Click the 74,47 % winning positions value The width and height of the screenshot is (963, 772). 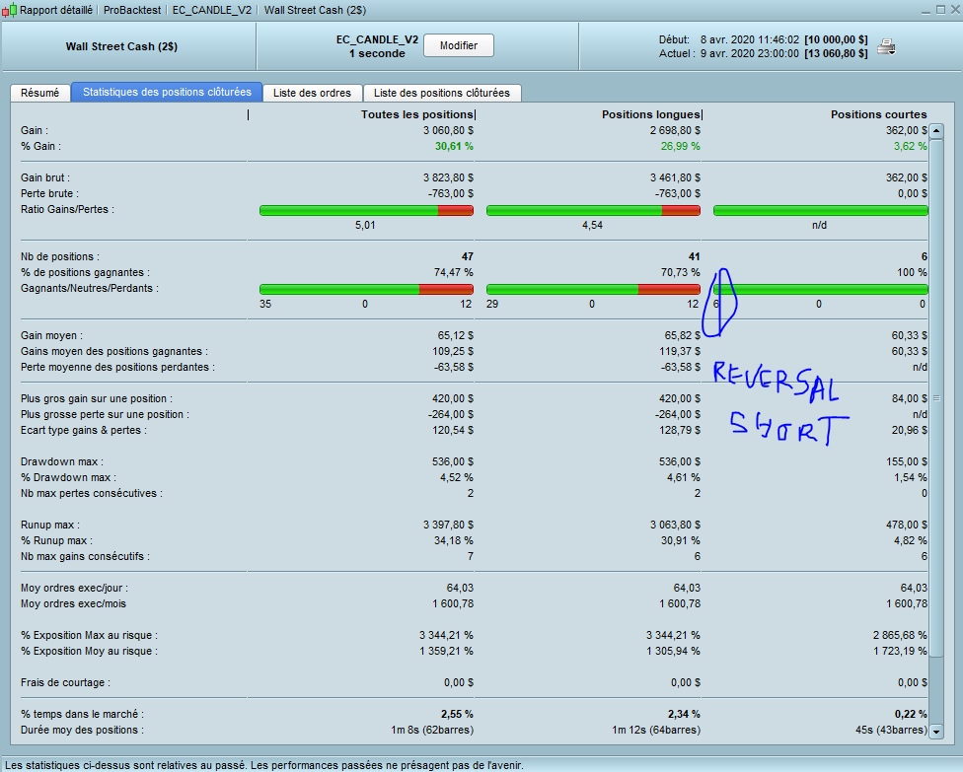(x=454, y=272)
